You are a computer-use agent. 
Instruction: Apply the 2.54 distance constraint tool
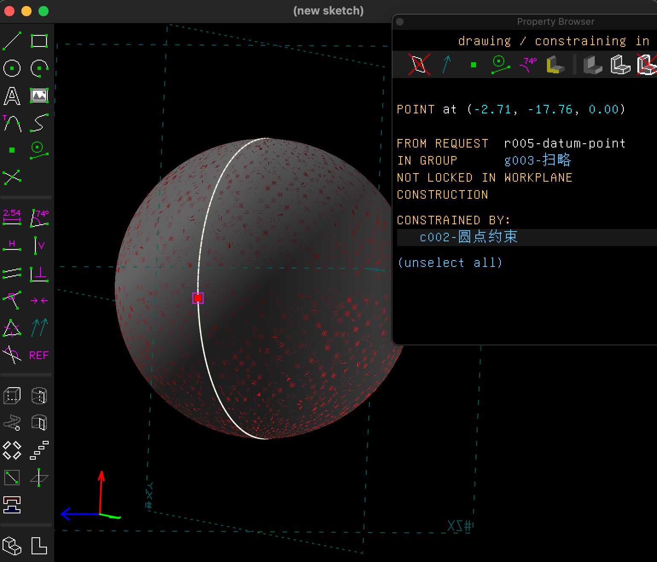click(x=12, y=217)
